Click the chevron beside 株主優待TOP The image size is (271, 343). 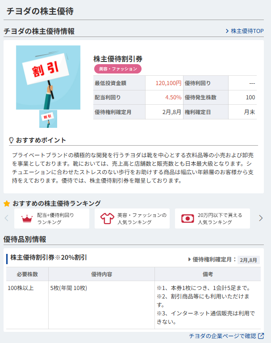[x=227, y=31]
